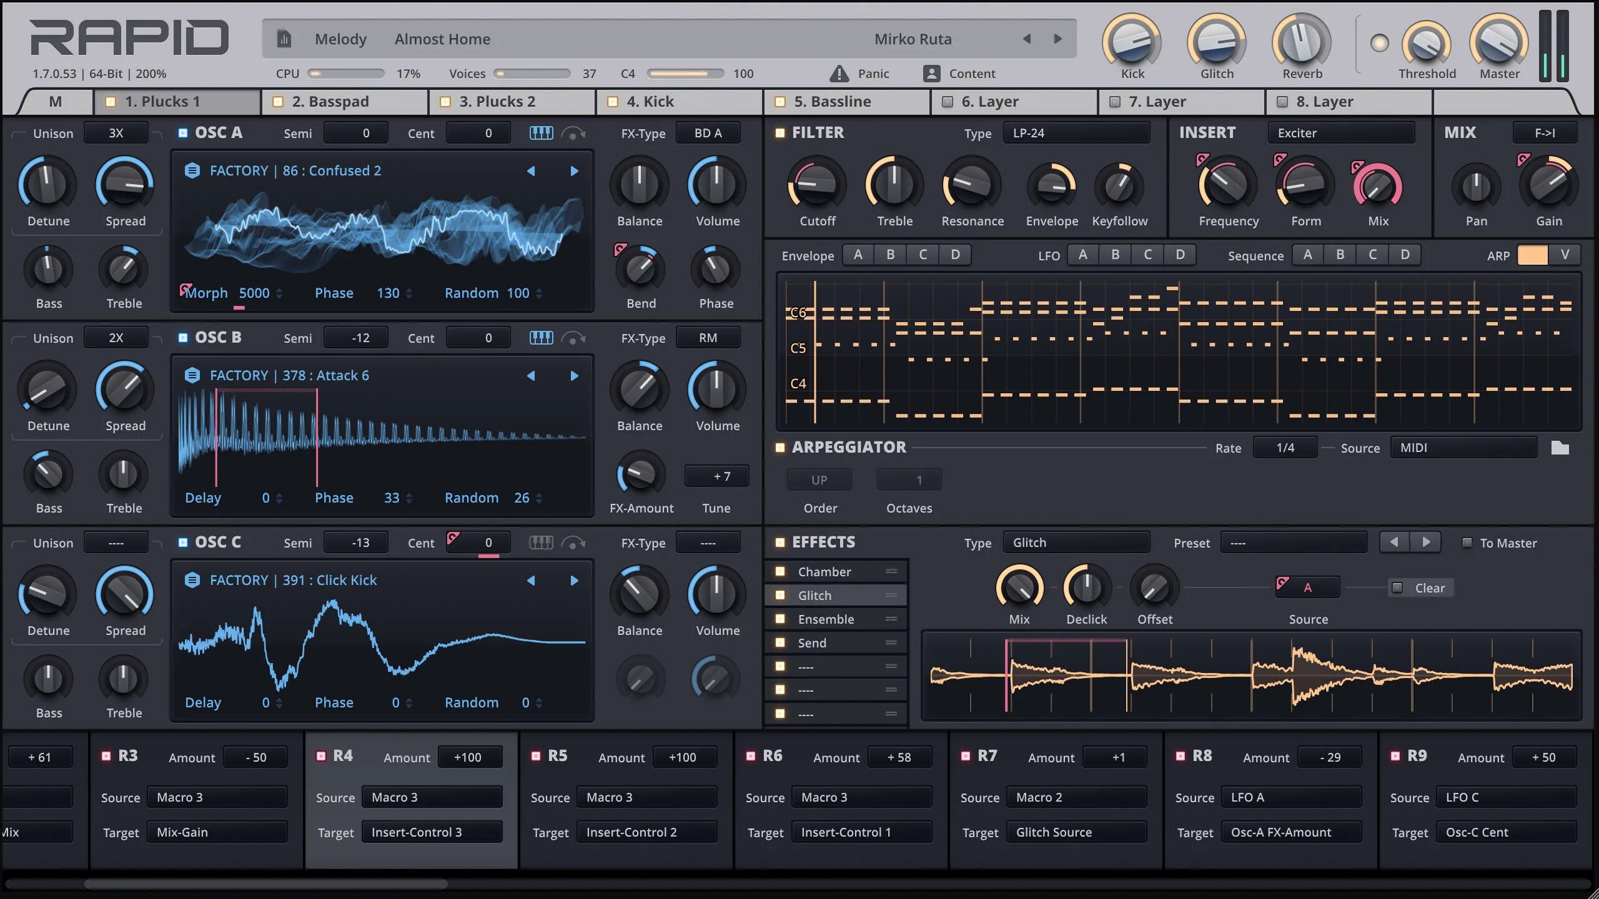Toggle the Chamber effect checkbox on
Screen dimensions: 1599x899
click(x=780, y=572)
